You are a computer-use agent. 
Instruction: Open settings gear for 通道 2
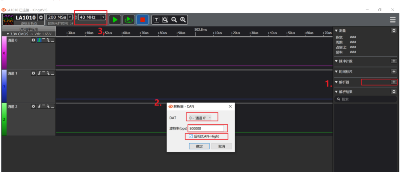(33, 106)
